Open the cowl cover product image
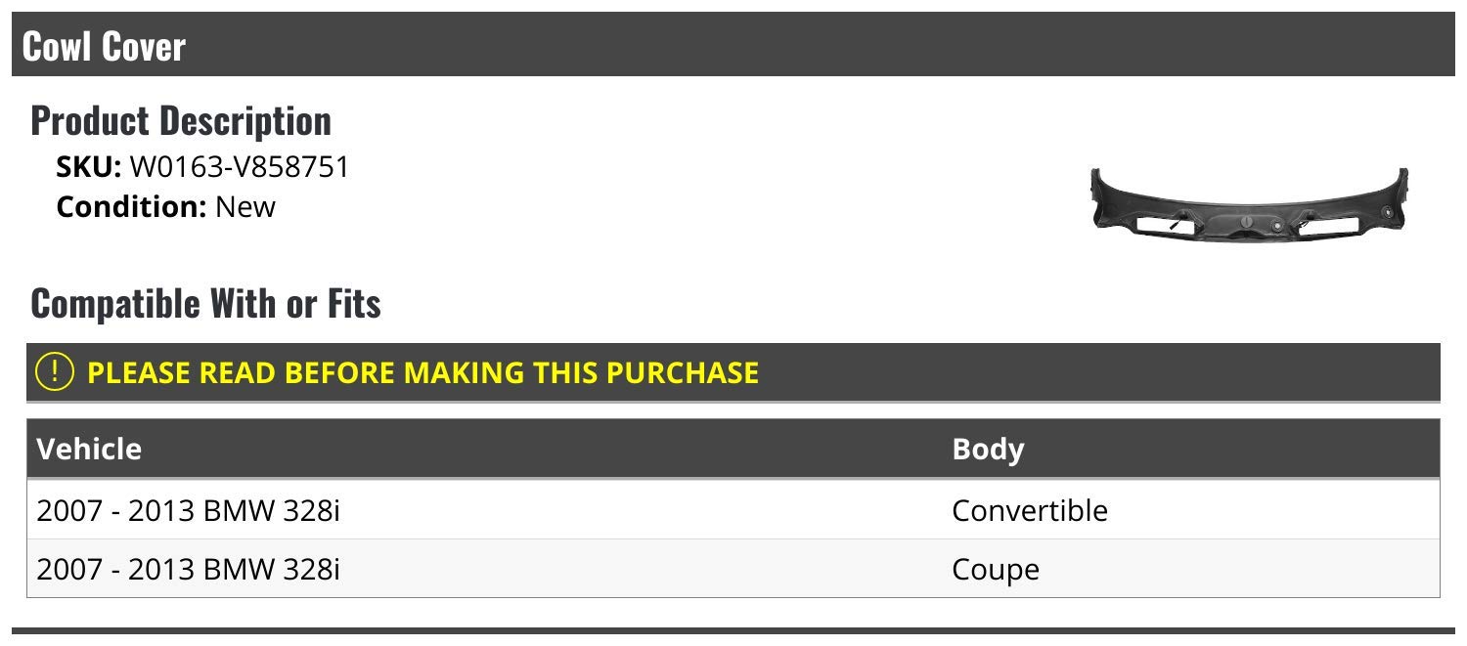The width and height of the screenshot is (1467, 646). (1249, 203)
